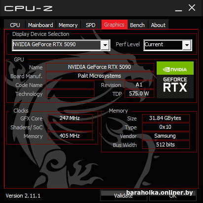Switch to the SPD tab

[x=91, y=25]
